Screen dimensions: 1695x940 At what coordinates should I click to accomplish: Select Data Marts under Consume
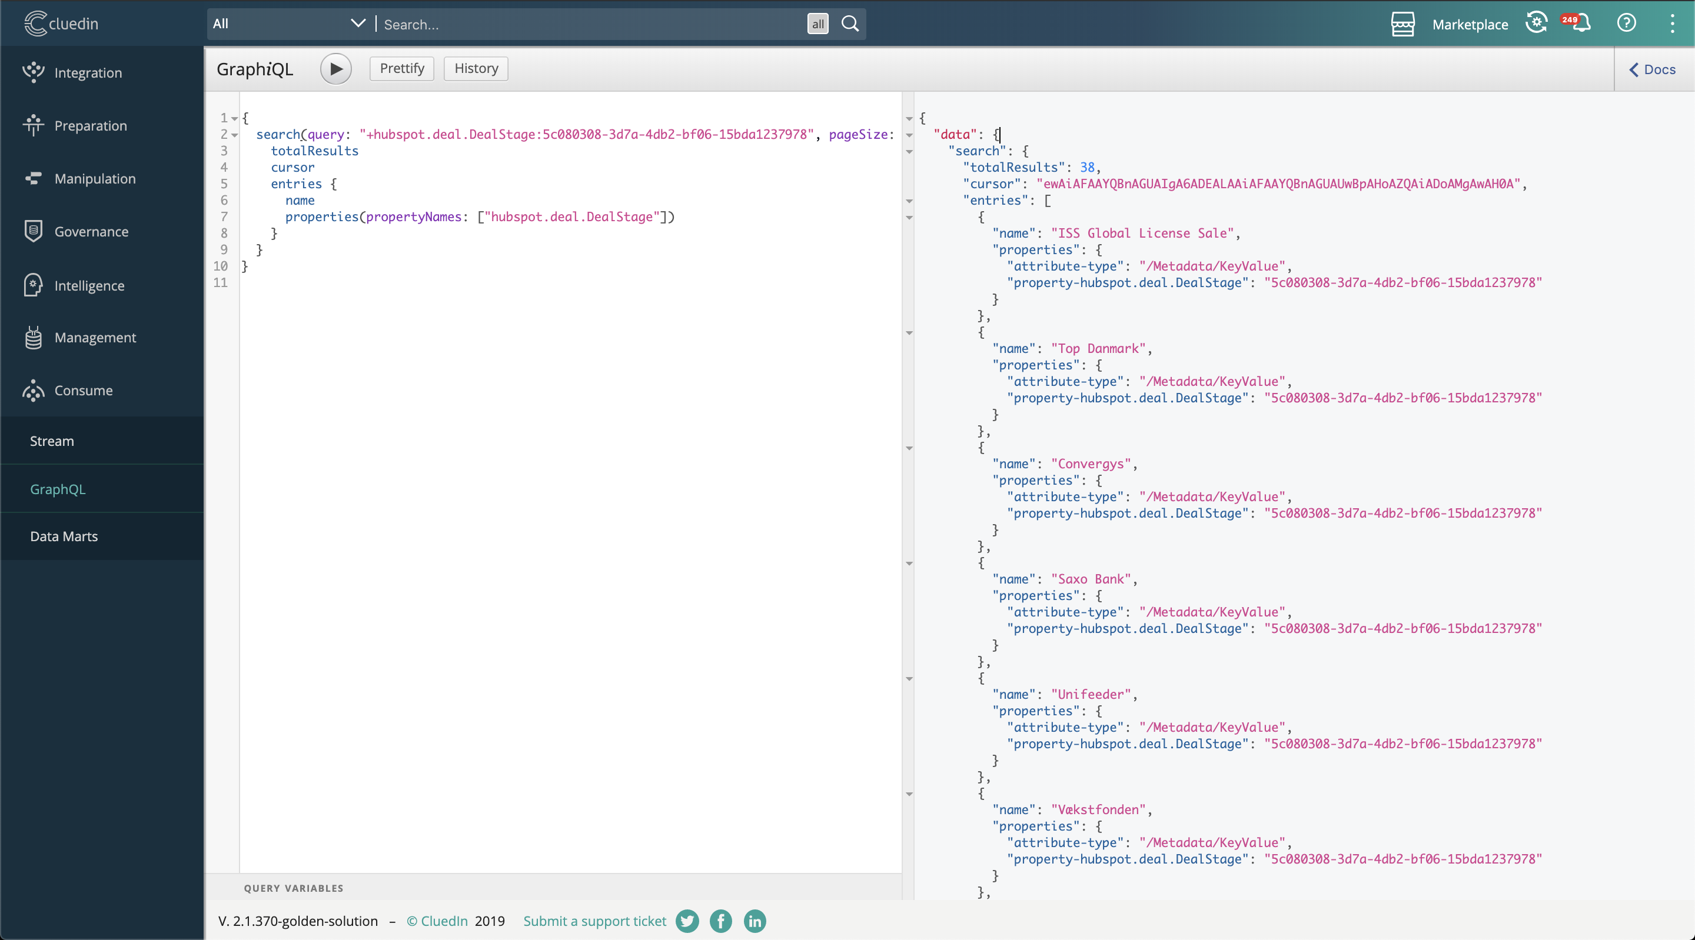tap(64, 536)
